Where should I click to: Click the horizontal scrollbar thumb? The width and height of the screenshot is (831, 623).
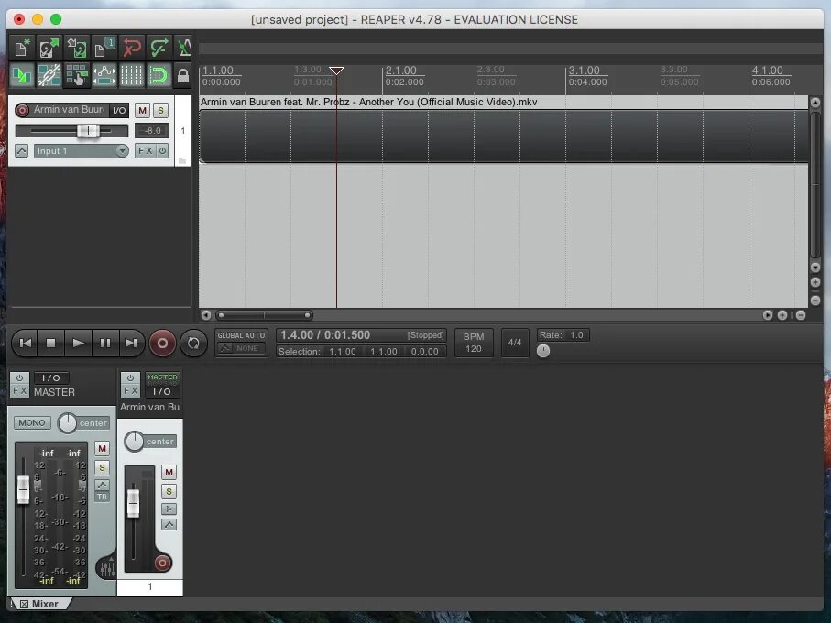[264, 315]
